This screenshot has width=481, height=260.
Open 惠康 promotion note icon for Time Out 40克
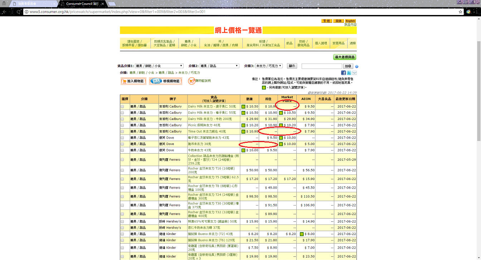coord(243,131)
